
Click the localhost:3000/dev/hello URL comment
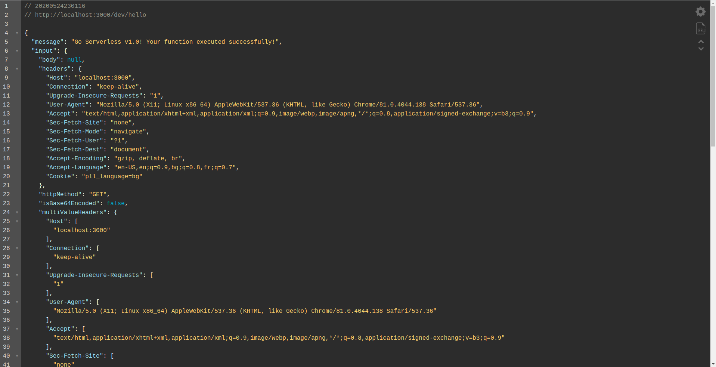[x=90, y=15]
